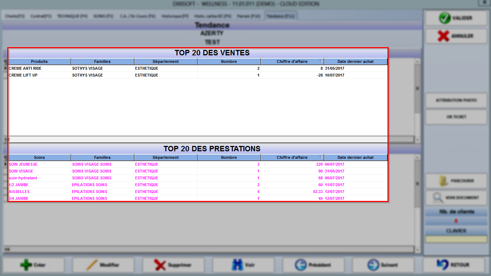Sort sales table by Date dernier achat

[x=355, y=61]
